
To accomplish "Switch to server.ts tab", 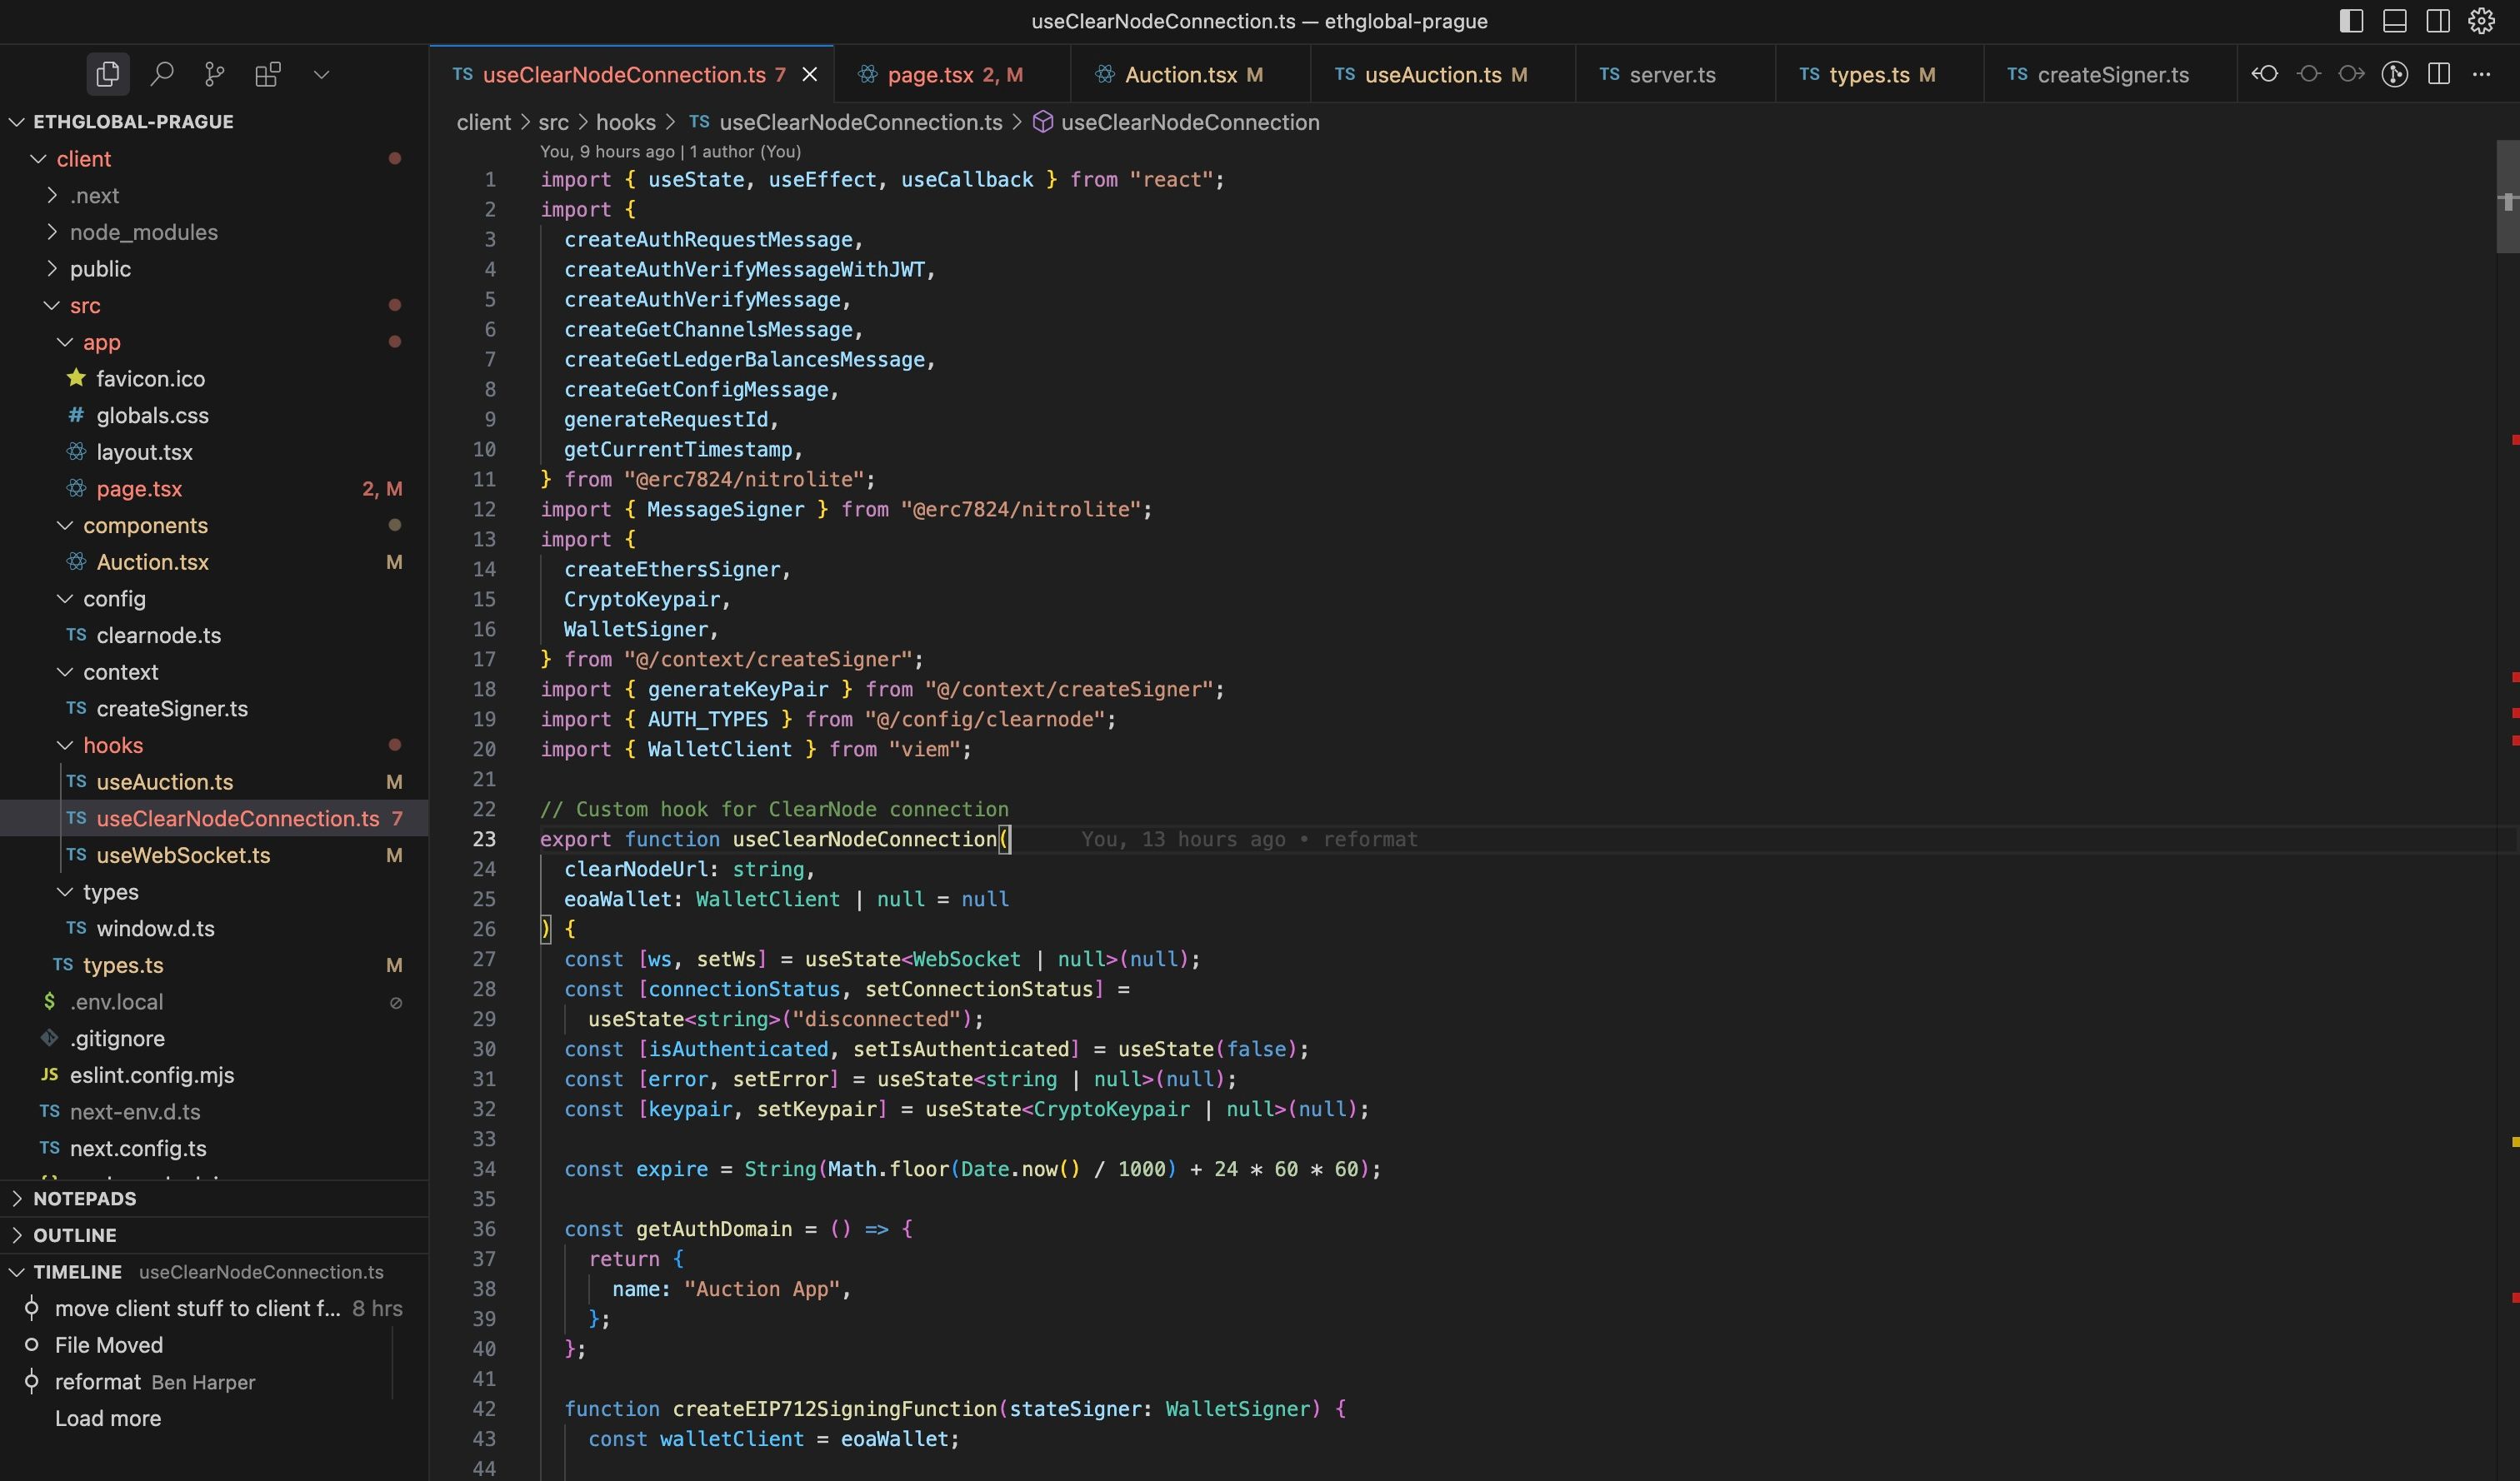I will [x=1675, y=75].
